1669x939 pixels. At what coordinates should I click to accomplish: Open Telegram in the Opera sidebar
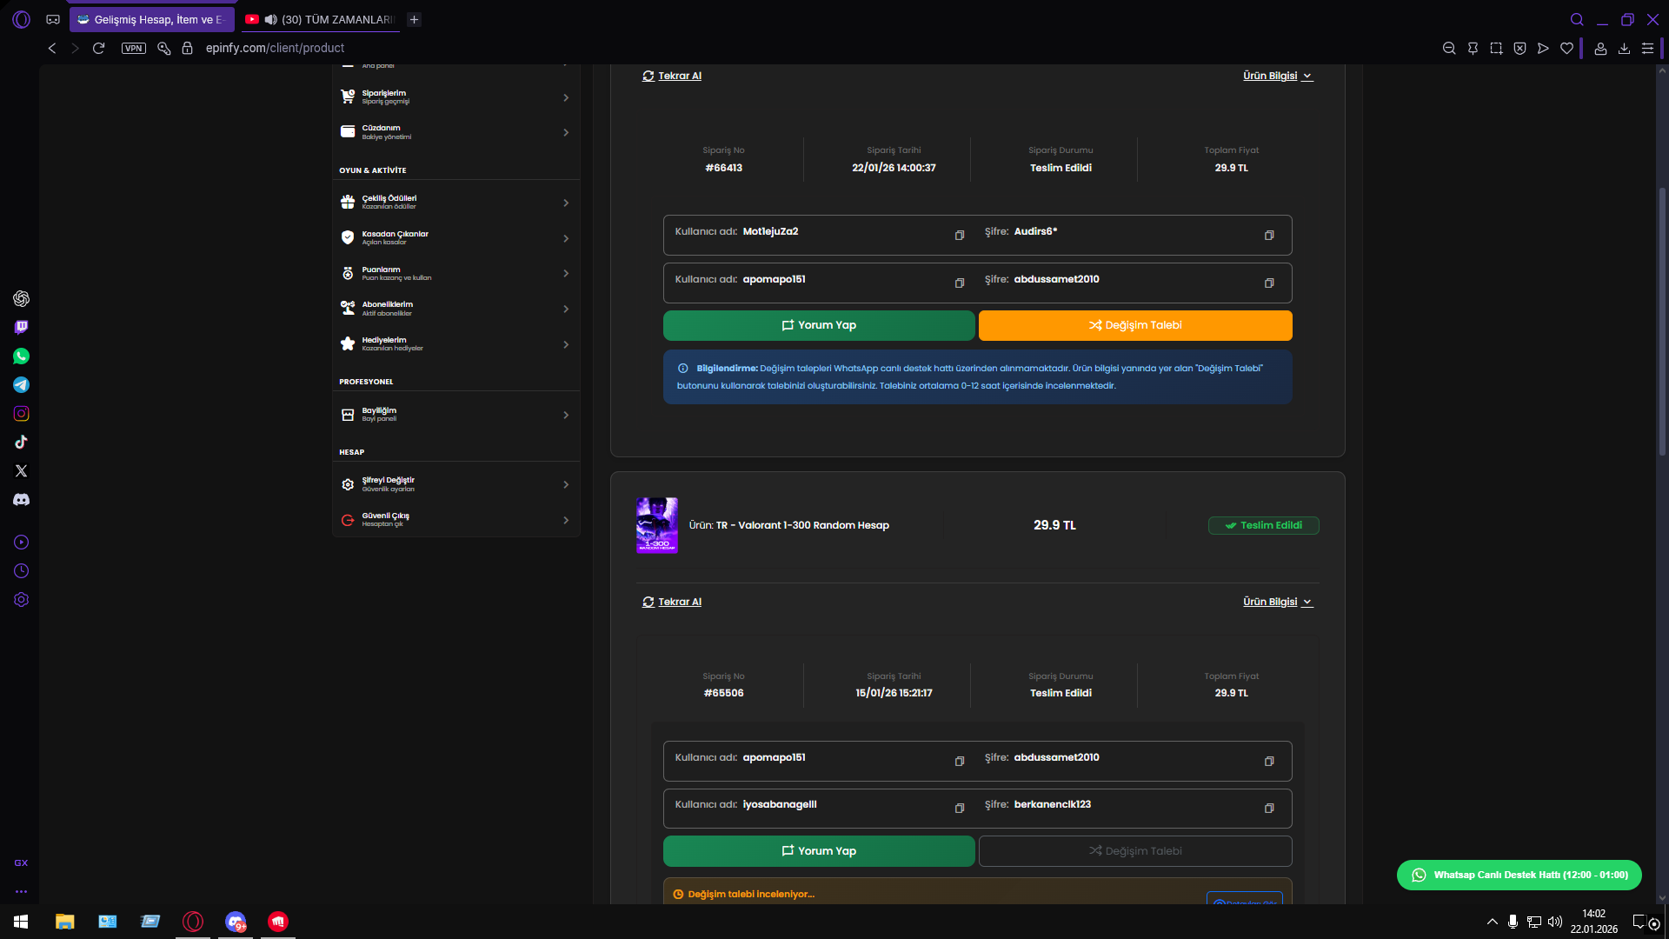22,385
